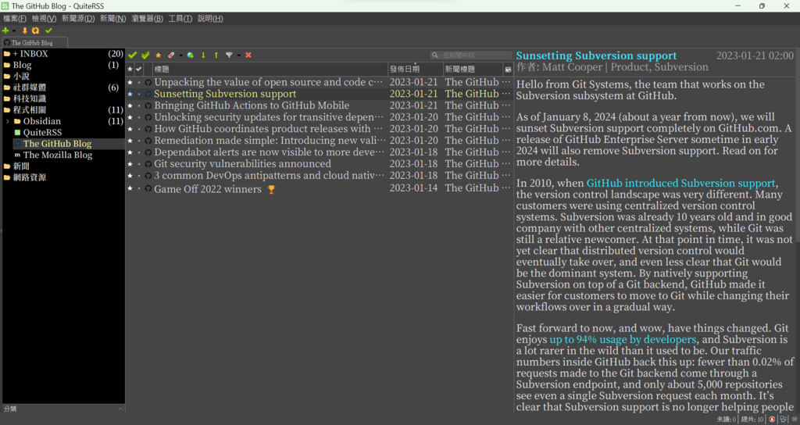This screenshot has width=800, height=425.
Task: Click the magnifier icon in the news search box
Action: [435, 55]
